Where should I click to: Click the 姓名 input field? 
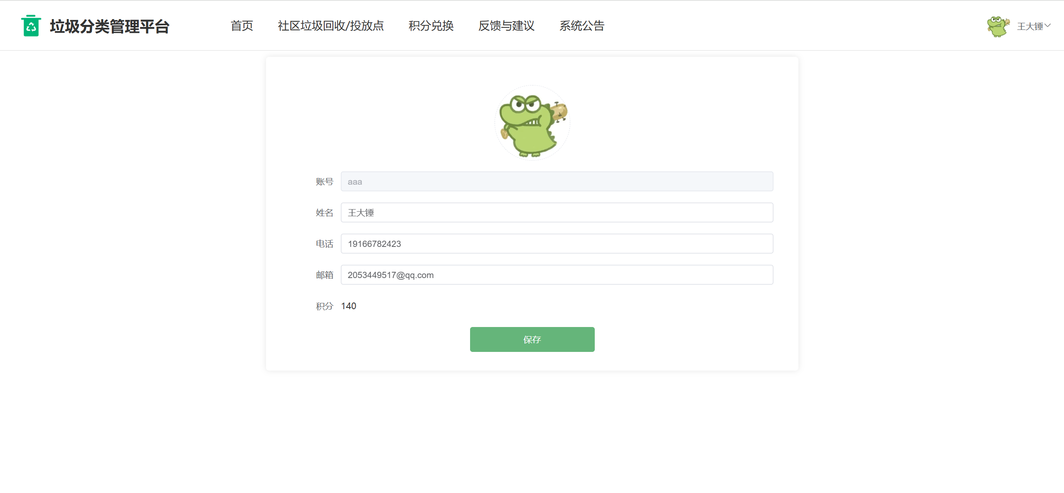[557, 212]
